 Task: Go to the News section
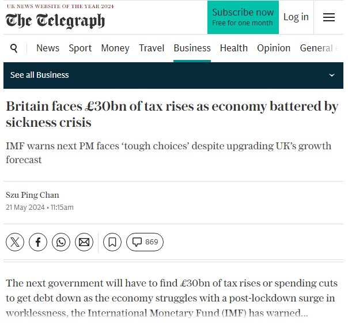click(x=48, y=48)
